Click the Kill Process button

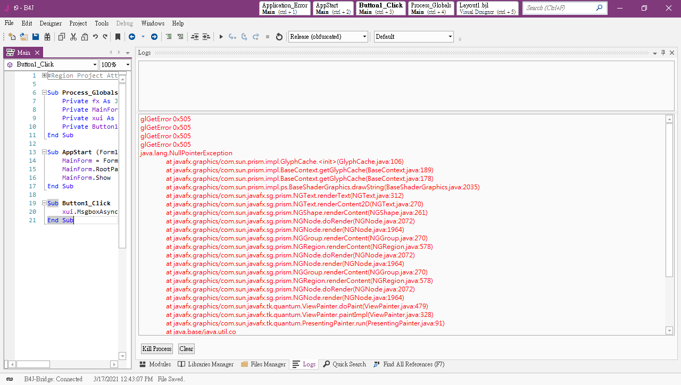point(157,349)
